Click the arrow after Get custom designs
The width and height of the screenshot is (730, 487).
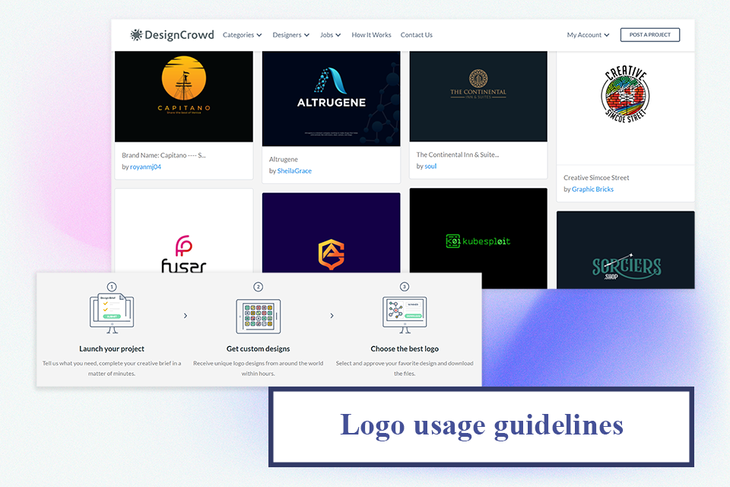pyautogui.click(x=332, y=316)
